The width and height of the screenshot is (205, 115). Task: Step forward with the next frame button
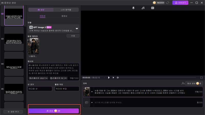click(113, 78)
